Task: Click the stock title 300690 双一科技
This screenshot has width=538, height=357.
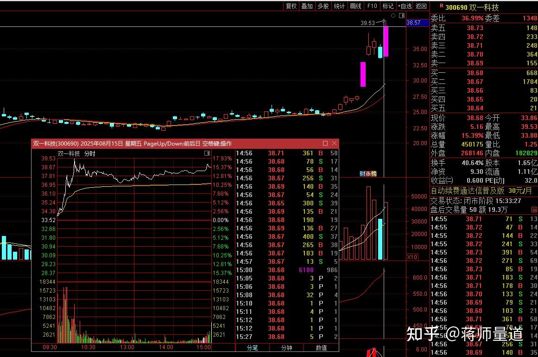Action: (472, 7)
